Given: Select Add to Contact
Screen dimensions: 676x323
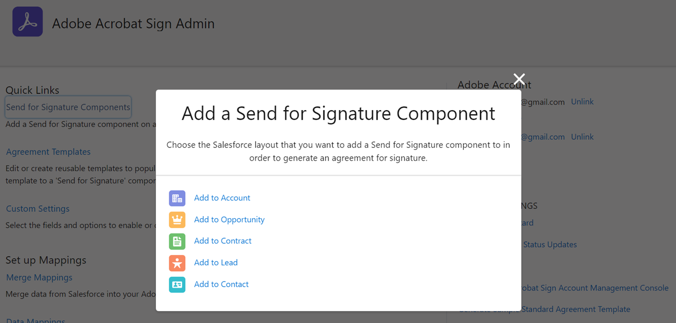Looking at the screenshot, I should (x=221, y=284).
